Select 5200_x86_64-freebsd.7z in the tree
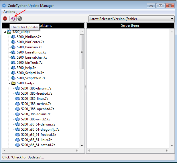 click(38, 135)
